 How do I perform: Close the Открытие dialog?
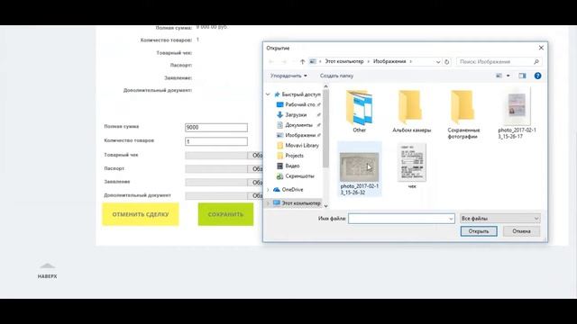click(x=541, y=48)
